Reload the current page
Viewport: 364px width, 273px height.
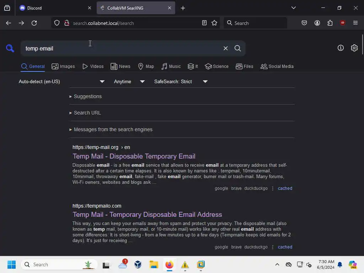34,23
